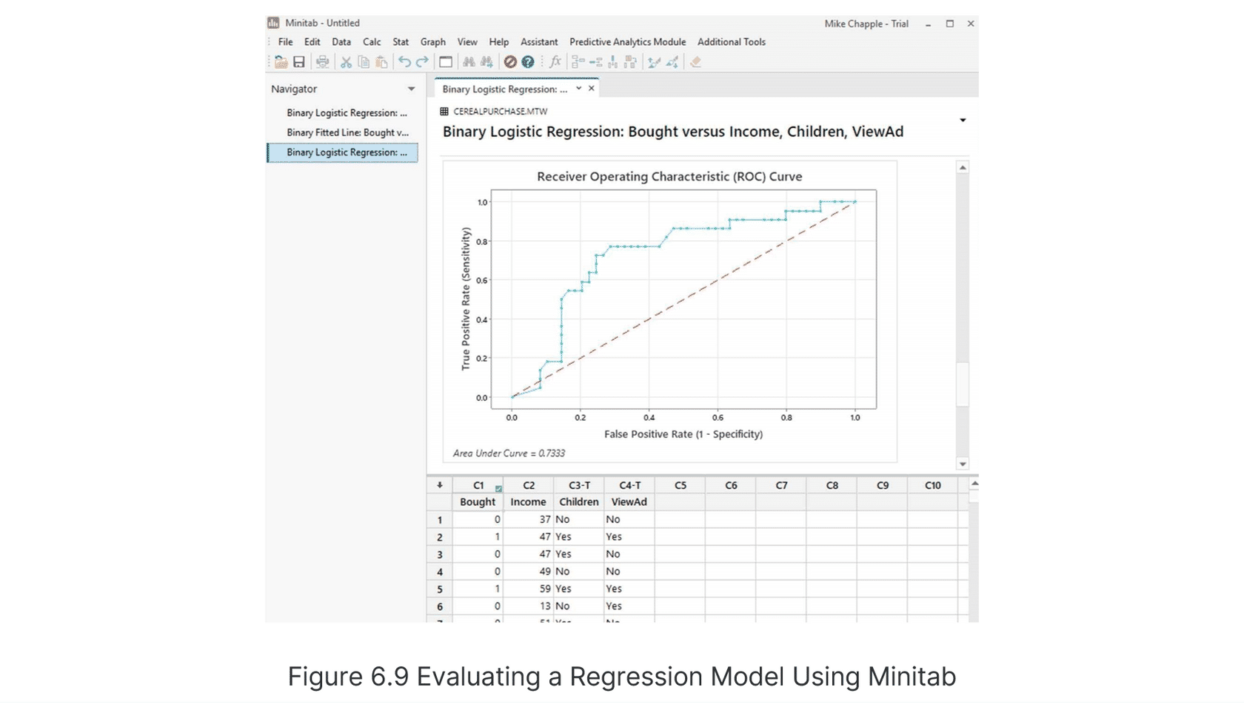The height and width of the screenshot is (707, 1244).
Task: Open the Stat menu
Action: [401, 42]
